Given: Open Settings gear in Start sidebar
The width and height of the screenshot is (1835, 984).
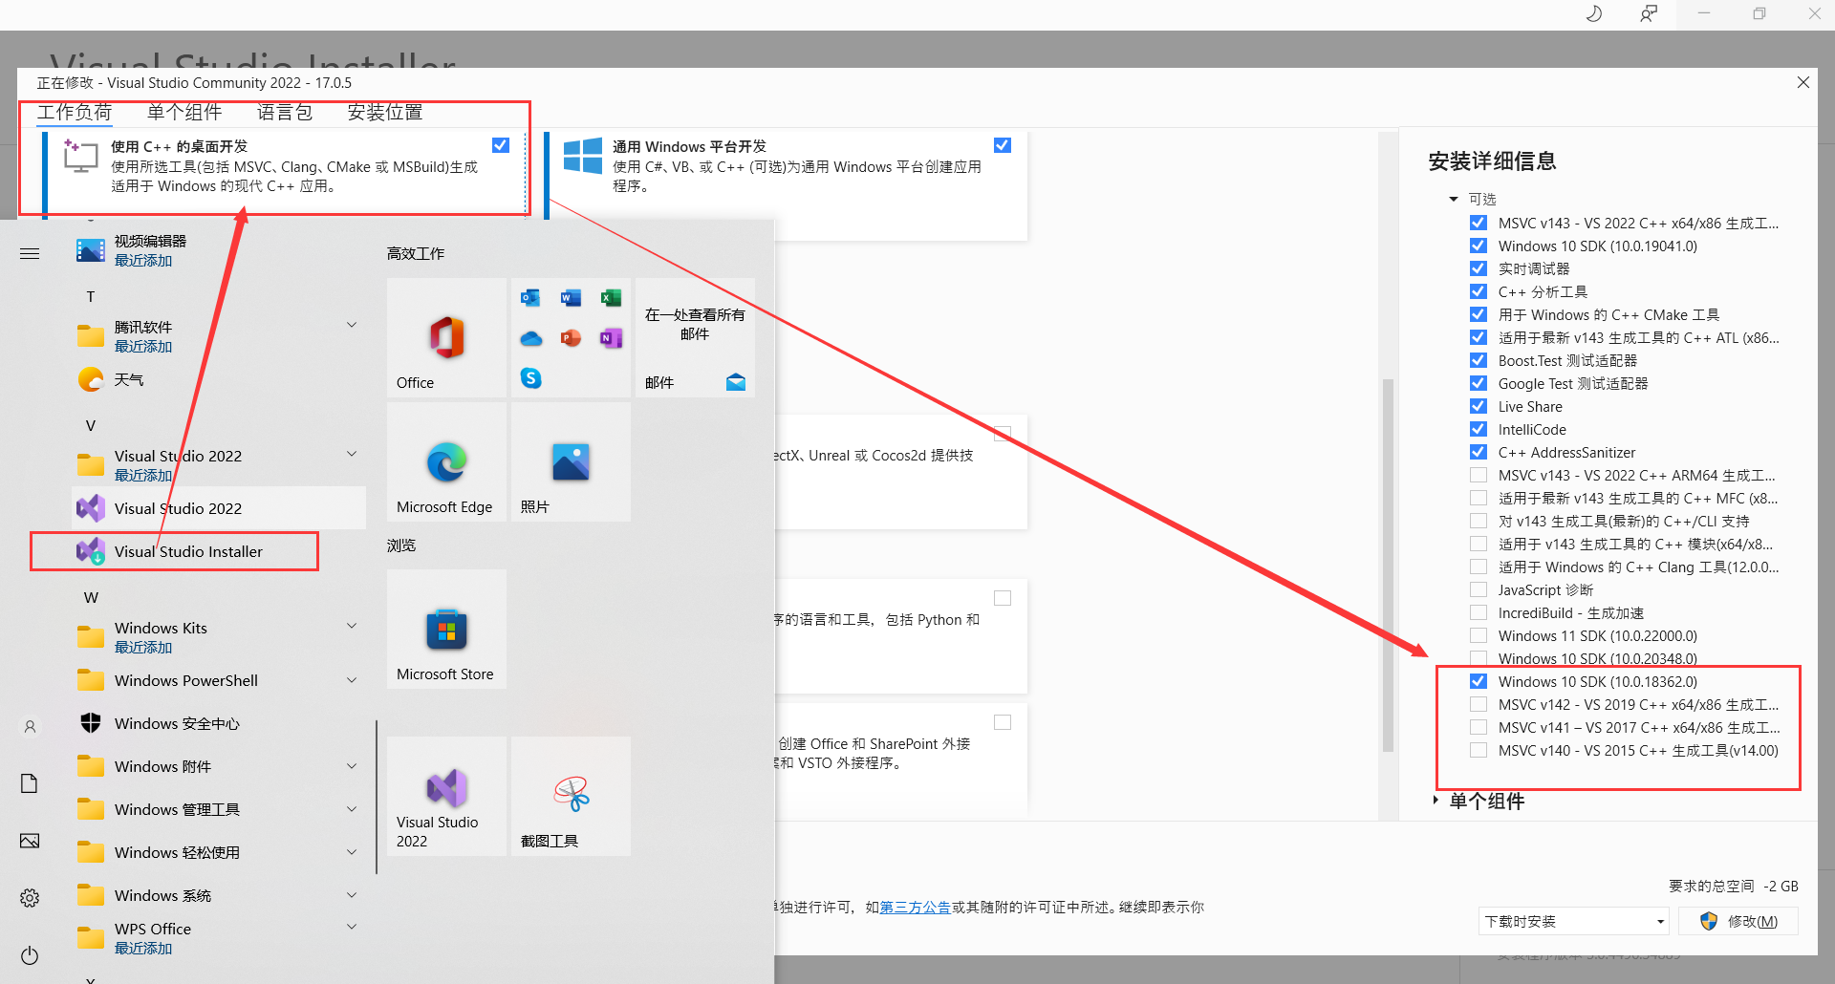Looking at the screenshot, I should [30, 898].
